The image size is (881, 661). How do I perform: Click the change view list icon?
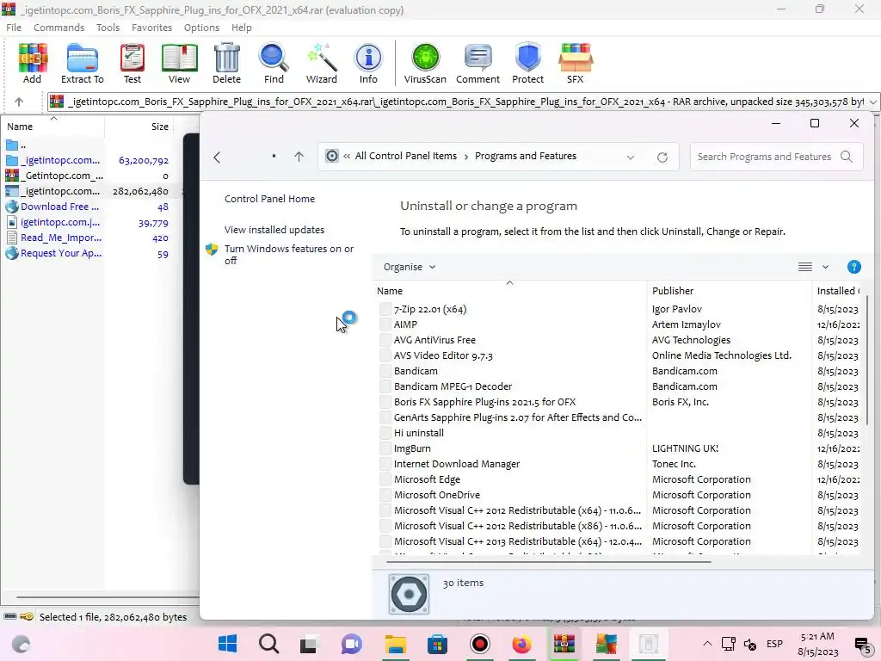(805, 267)
